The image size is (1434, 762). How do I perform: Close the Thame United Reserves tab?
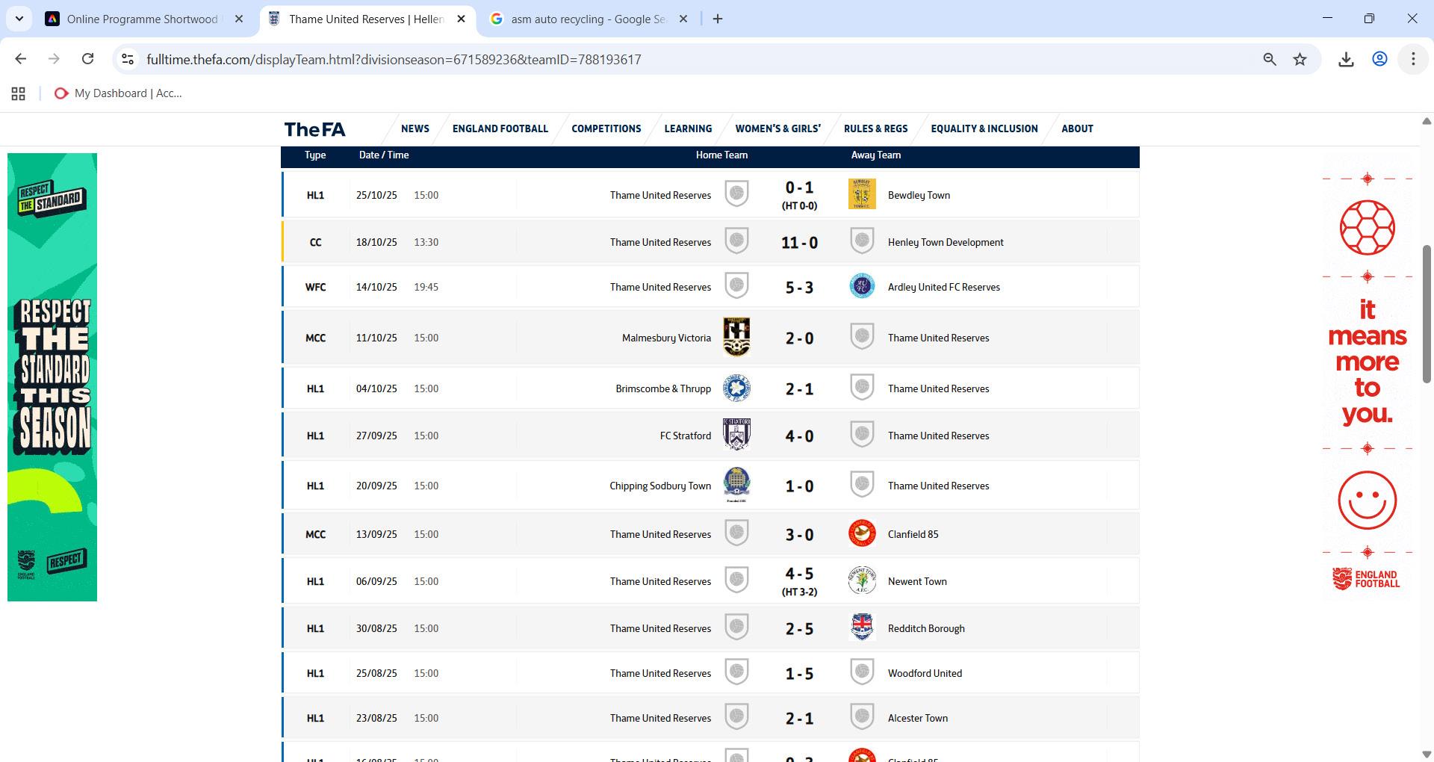pyautogui.click(x=461, y=19)
